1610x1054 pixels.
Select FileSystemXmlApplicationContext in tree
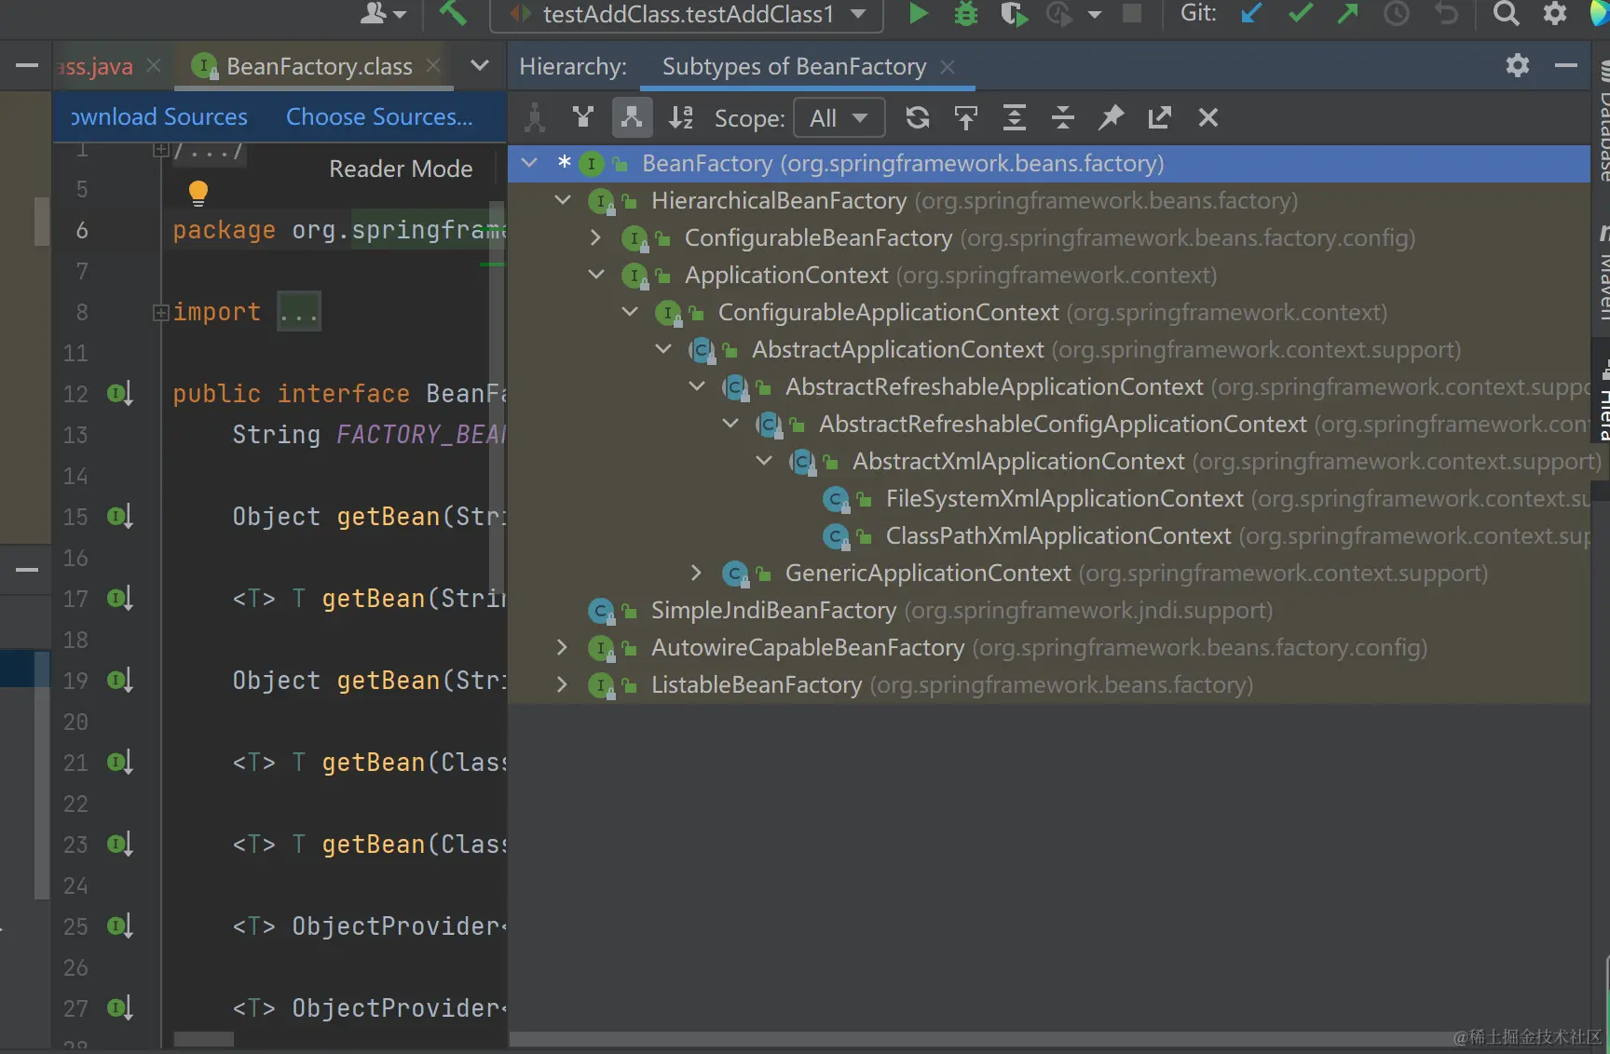[x=1064, y=498]
